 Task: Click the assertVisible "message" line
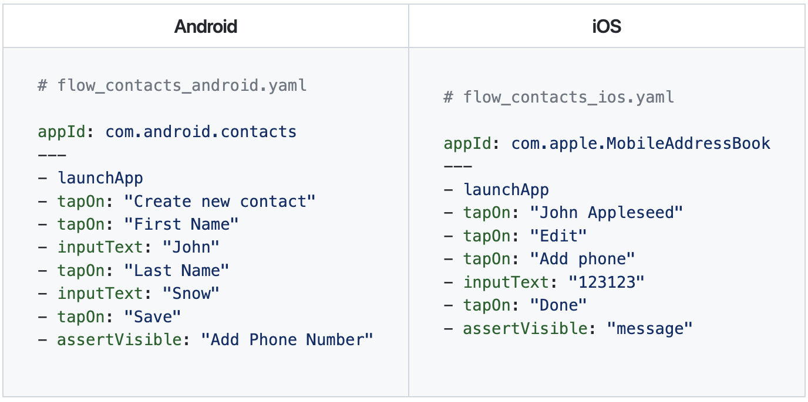568,328
